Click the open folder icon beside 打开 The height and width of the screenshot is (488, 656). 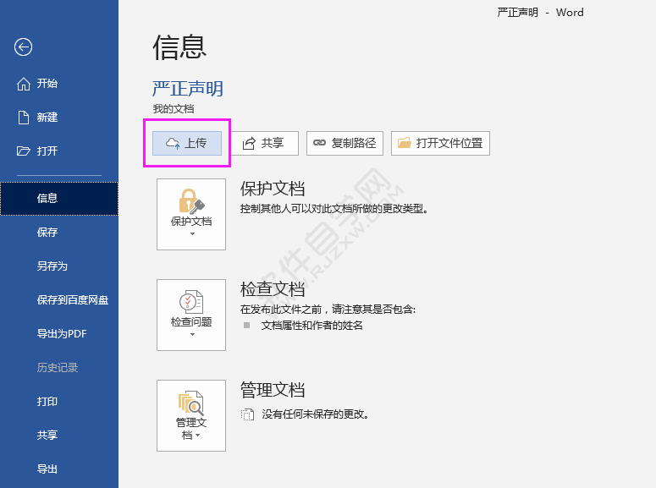tap(24, 151)
